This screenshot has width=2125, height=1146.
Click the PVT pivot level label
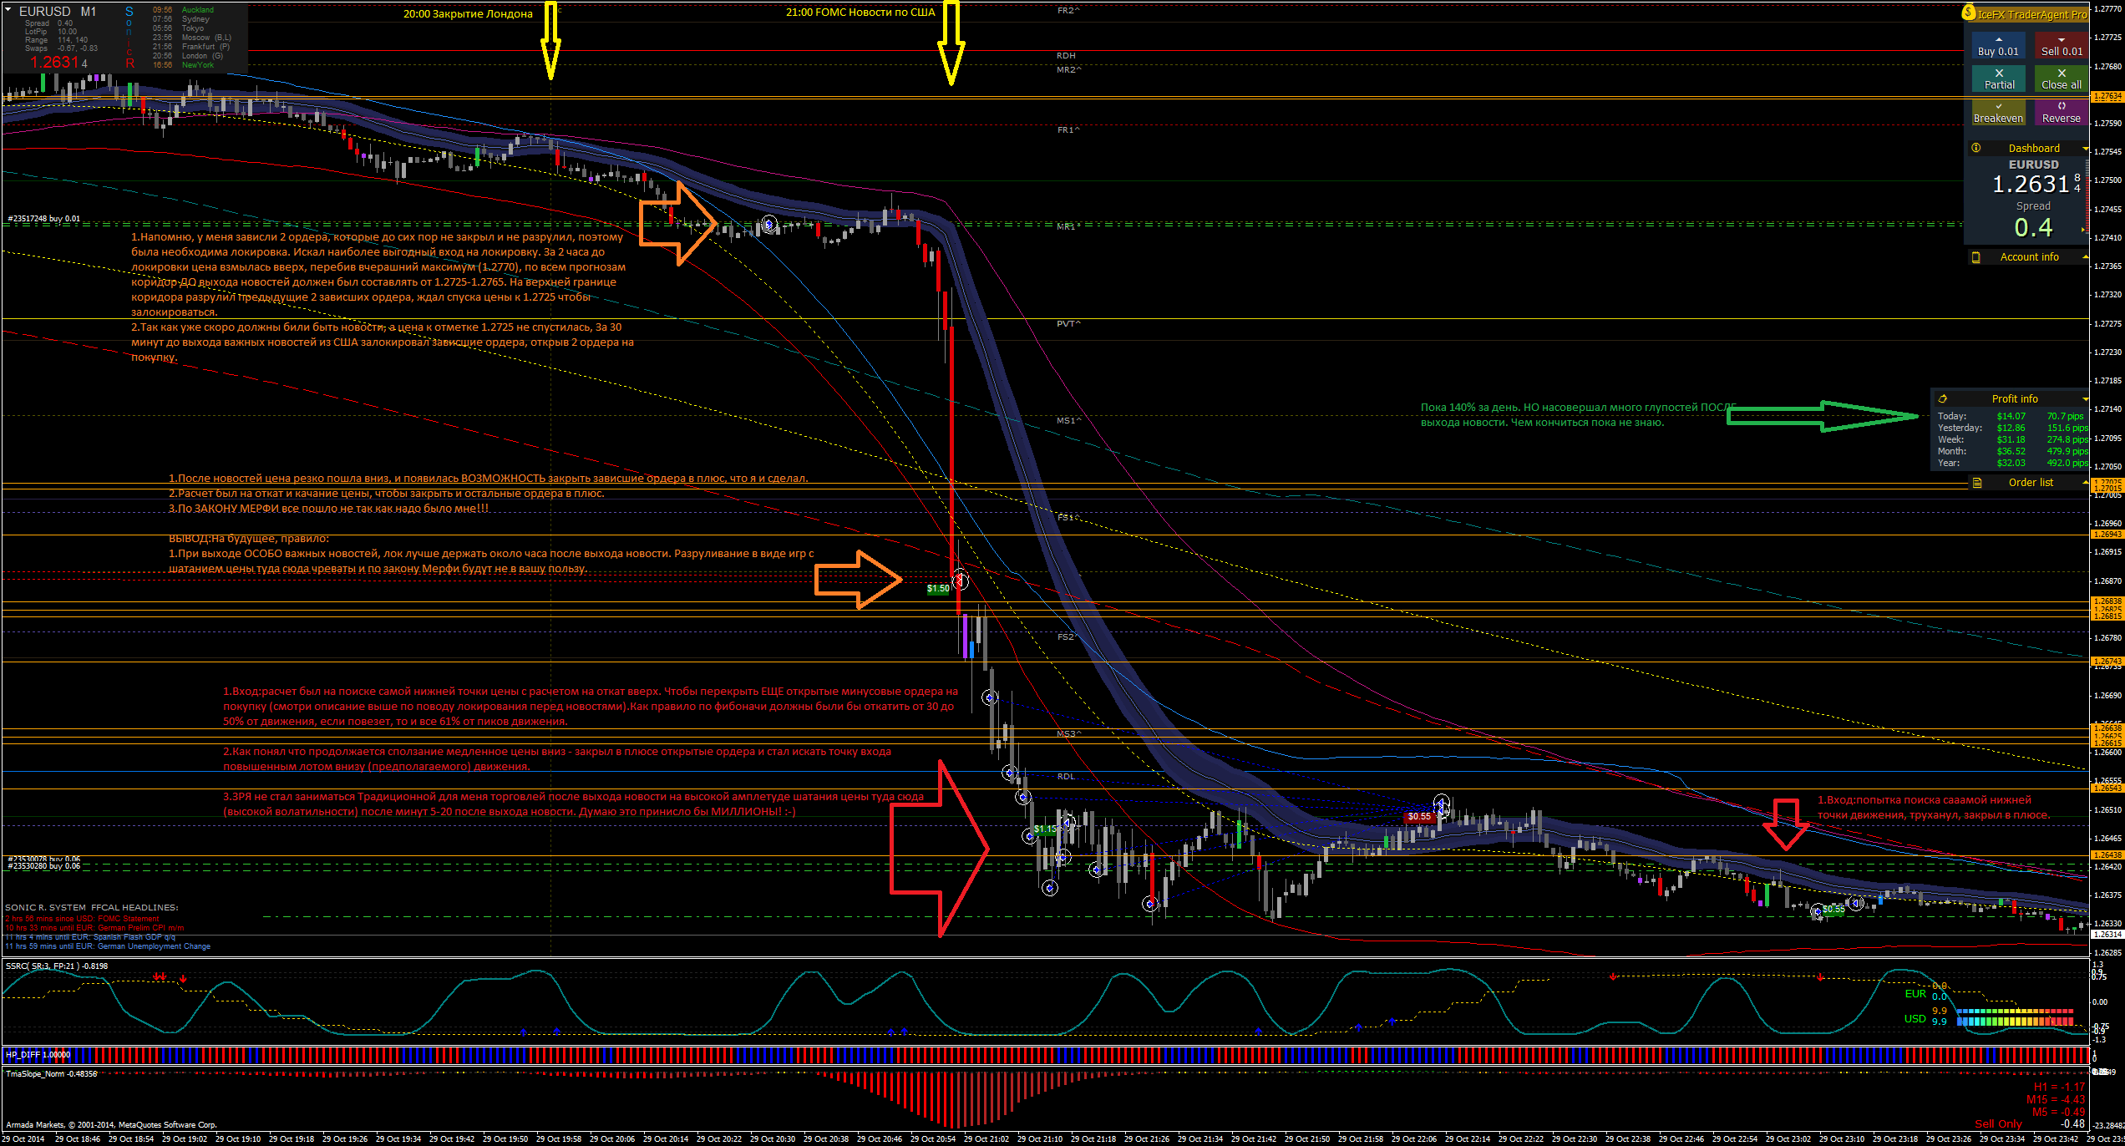1068,323
